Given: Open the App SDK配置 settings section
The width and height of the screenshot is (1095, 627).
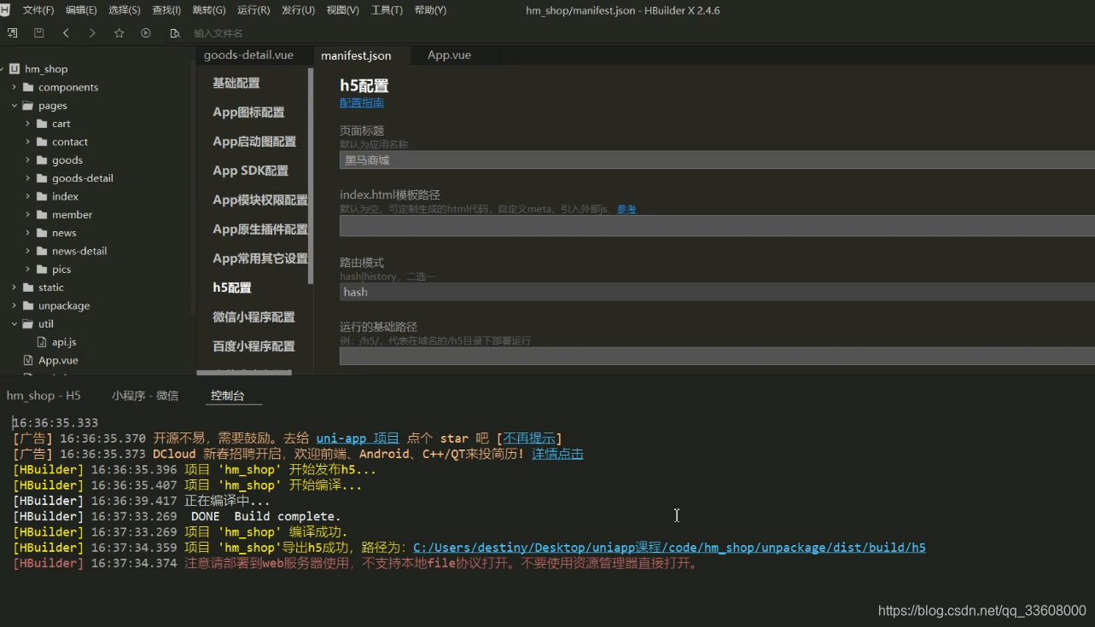Looking at the screenshot, I should tap(250, 171).
